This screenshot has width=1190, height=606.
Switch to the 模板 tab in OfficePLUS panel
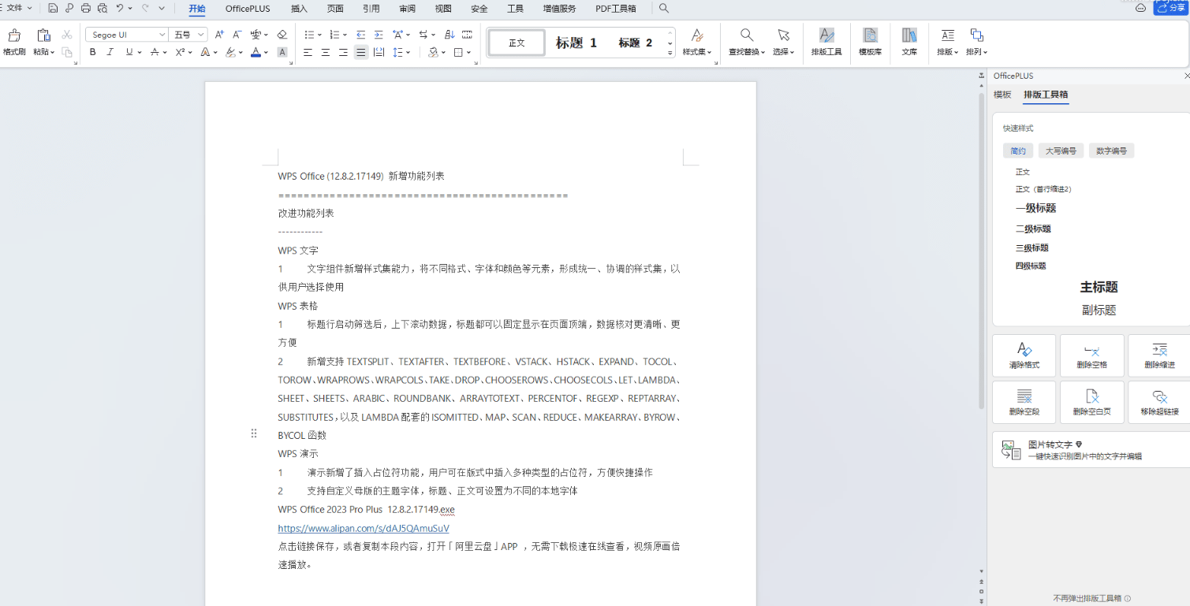point(1002,95)
